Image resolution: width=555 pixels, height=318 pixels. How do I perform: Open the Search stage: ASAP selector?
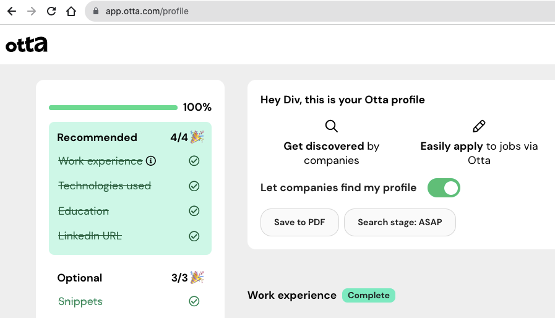tap(400, 222)
